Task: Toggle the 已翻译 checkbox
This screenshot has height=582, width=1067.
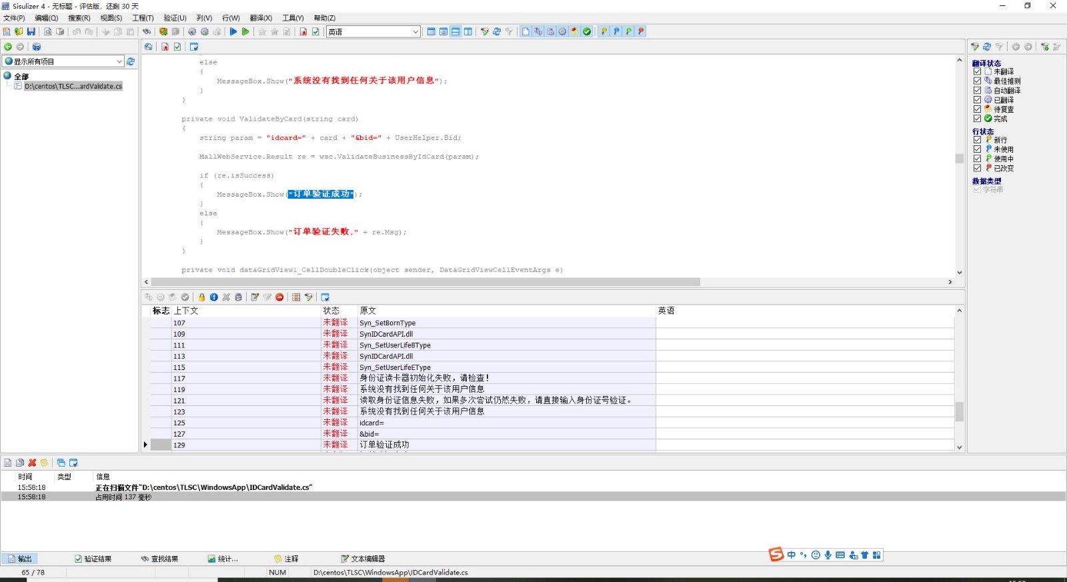Action: click(977, 99)
